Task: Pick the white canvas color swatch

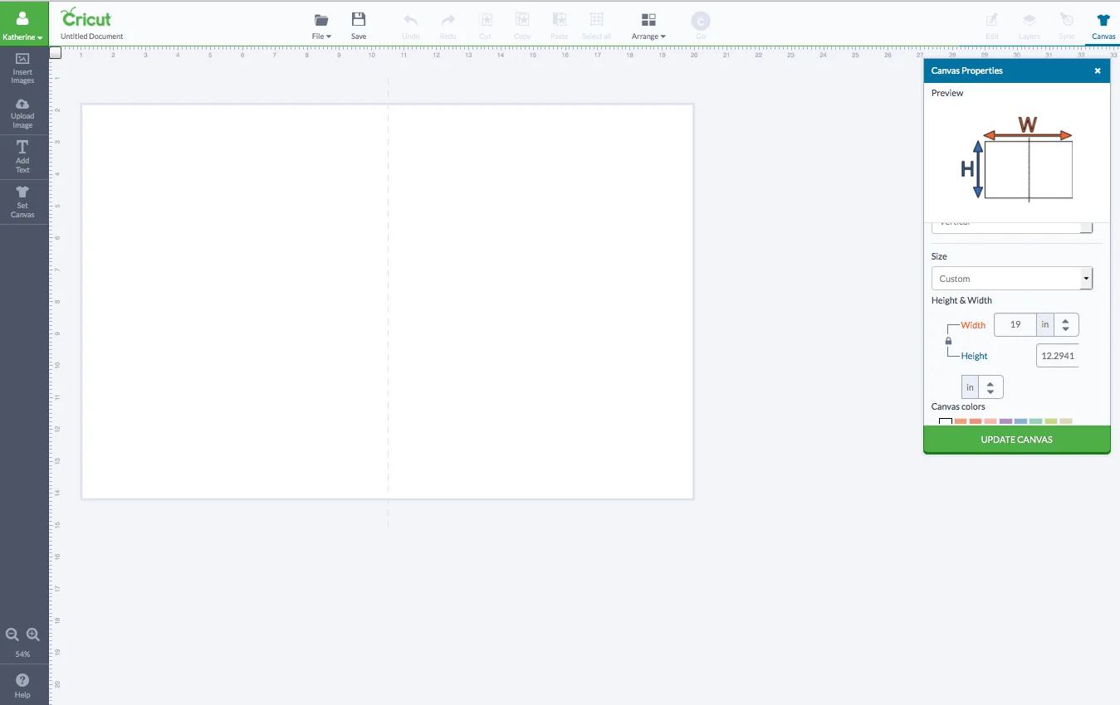Action: pos(946,421)
